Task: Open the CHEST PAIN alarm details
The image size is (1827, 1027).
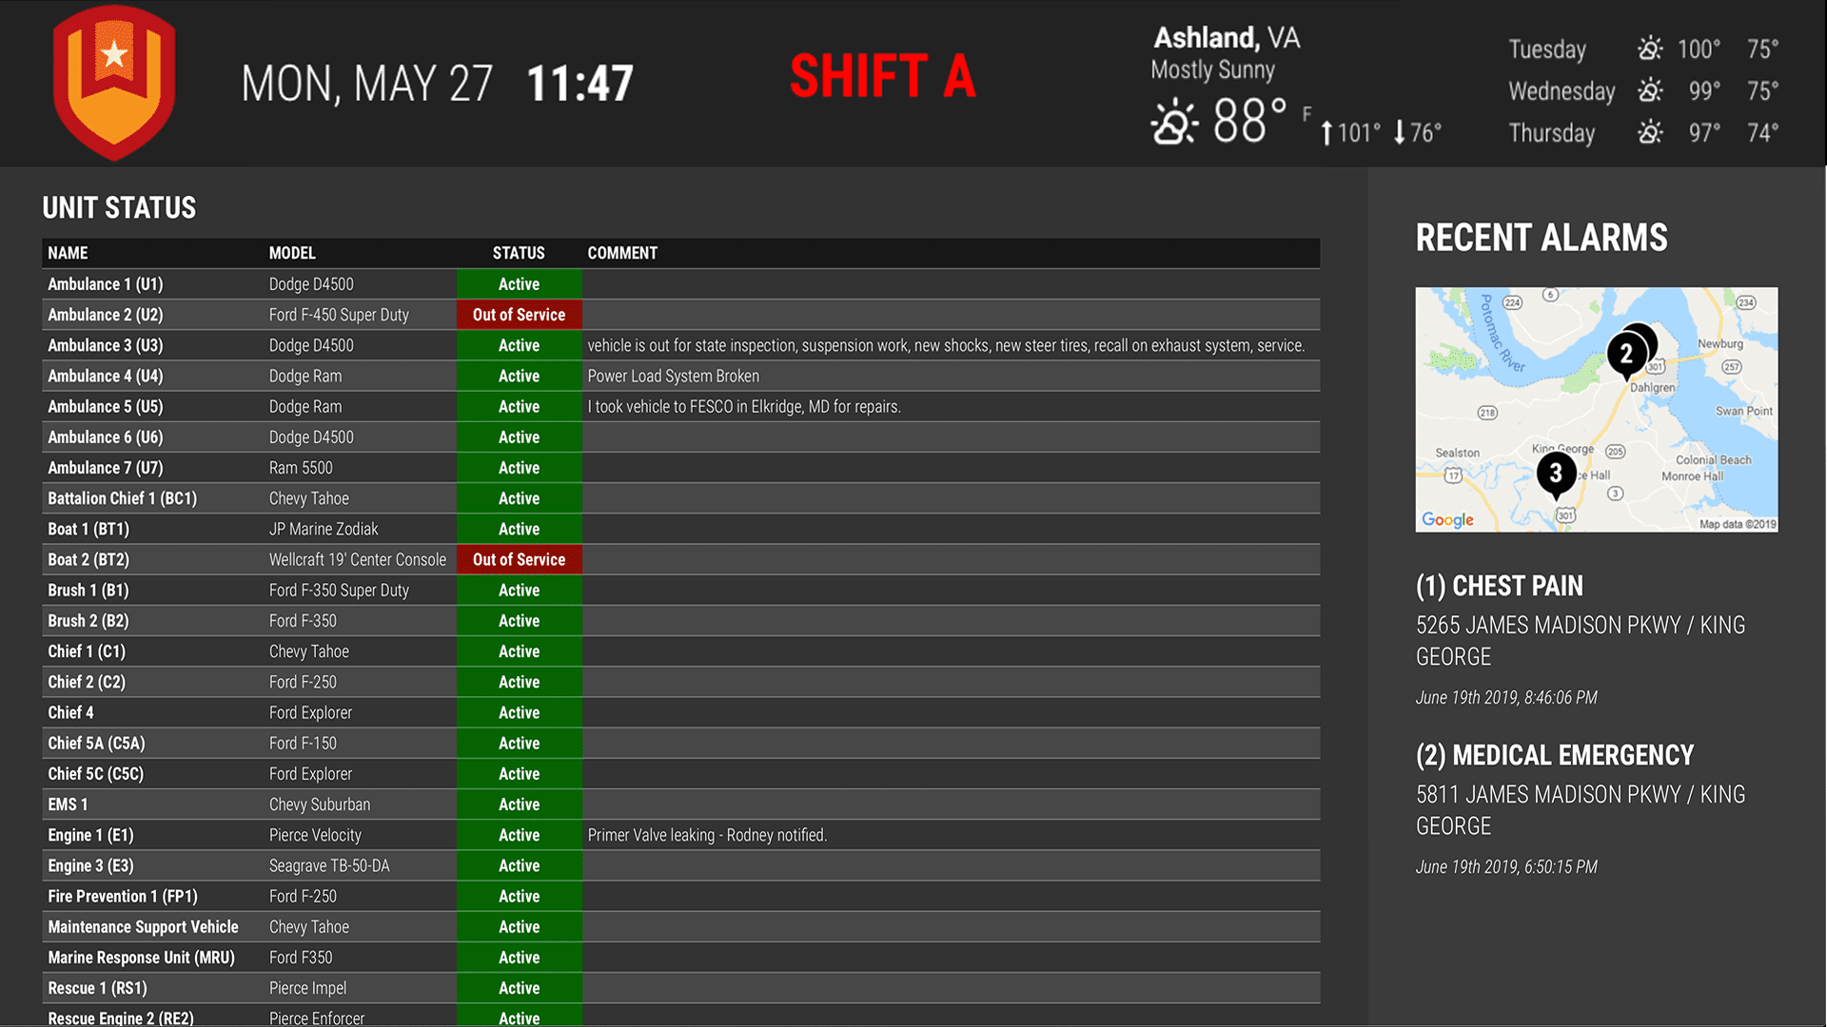Action: pyautogui.click(x=1500, y=586)
